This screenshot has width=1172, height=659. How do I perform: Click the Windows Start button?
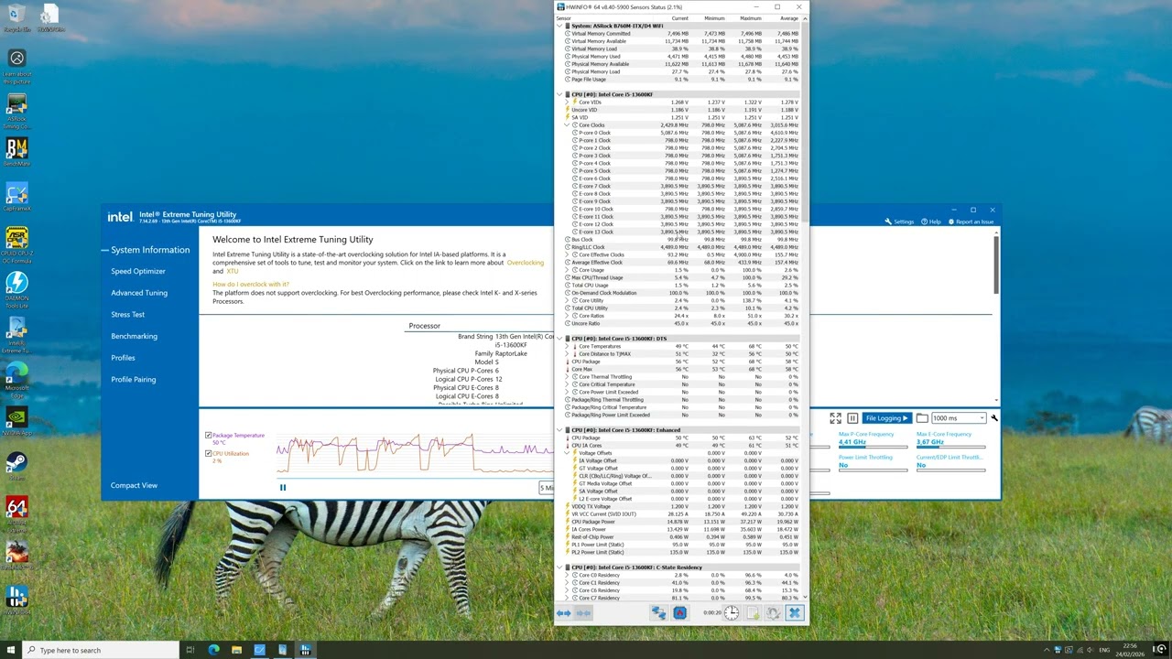pos(9,650)
